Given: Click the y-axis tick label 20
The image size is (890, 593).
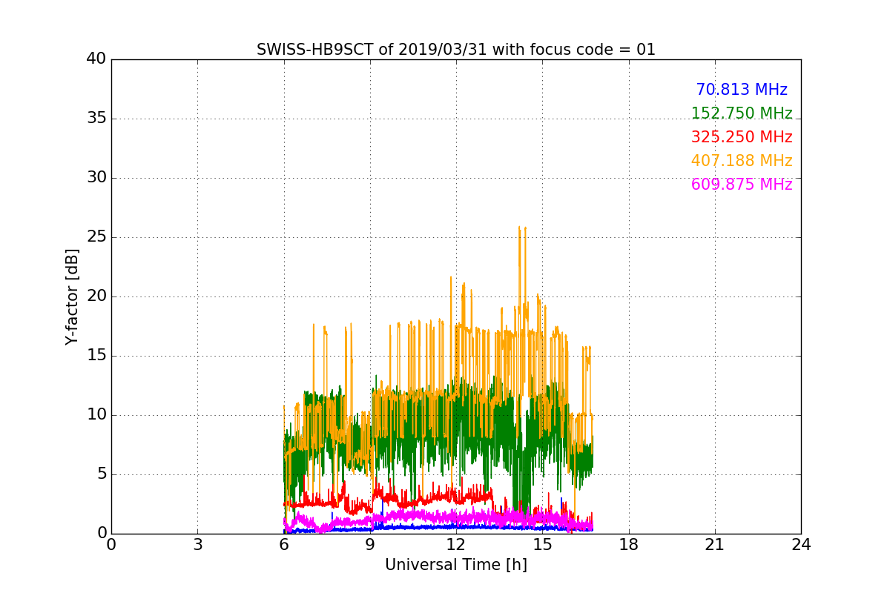Looking at the screenshot, I should pyautogui.click(x=96, y=296).
